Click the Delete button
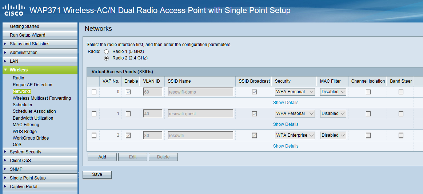The height and width of the screenshot is (194, 423). pos(163,157)
